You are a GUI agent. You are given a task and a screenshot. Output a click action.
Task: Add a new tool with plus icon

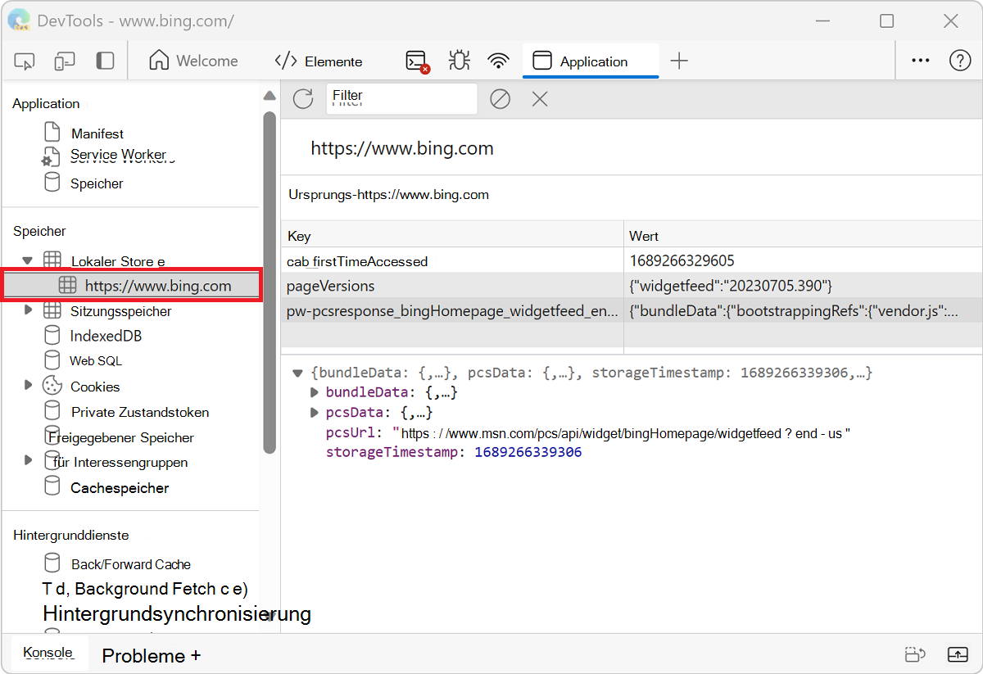[x=679, y=61]
